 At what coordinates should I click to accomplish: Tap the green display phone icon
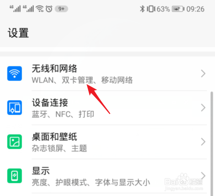click(14, 176)
